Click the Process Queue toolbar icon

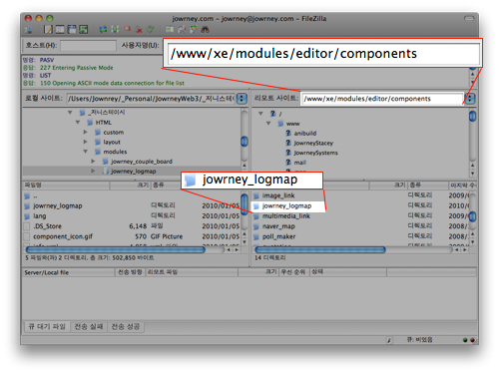[x=115, y=30]
